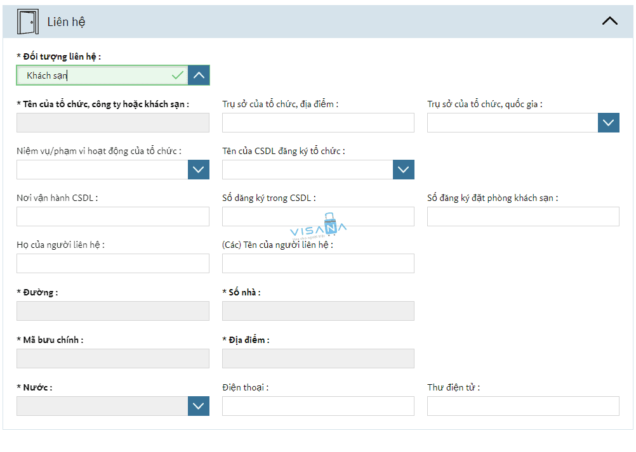The image size is (636, 452).
Task: Click the Số nhà input field
Action: [318, 311]
